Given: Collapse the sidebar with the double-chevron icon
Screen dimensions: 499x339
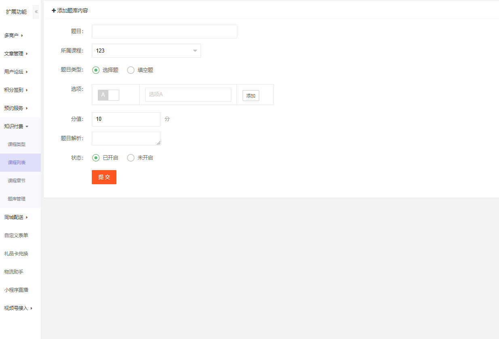Looking at the screenshot, I should (36, 12).
